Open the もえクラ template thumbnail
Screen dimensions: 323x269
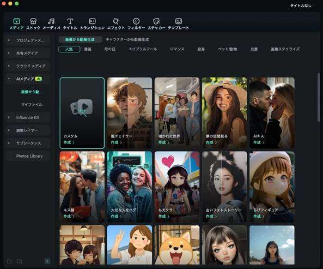(x=177, y=187)
